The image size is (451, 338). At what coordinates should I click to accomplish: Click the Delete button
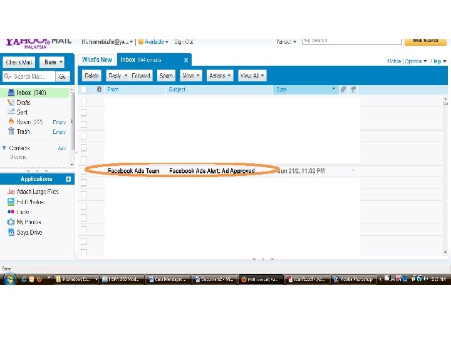coord(91,76)
